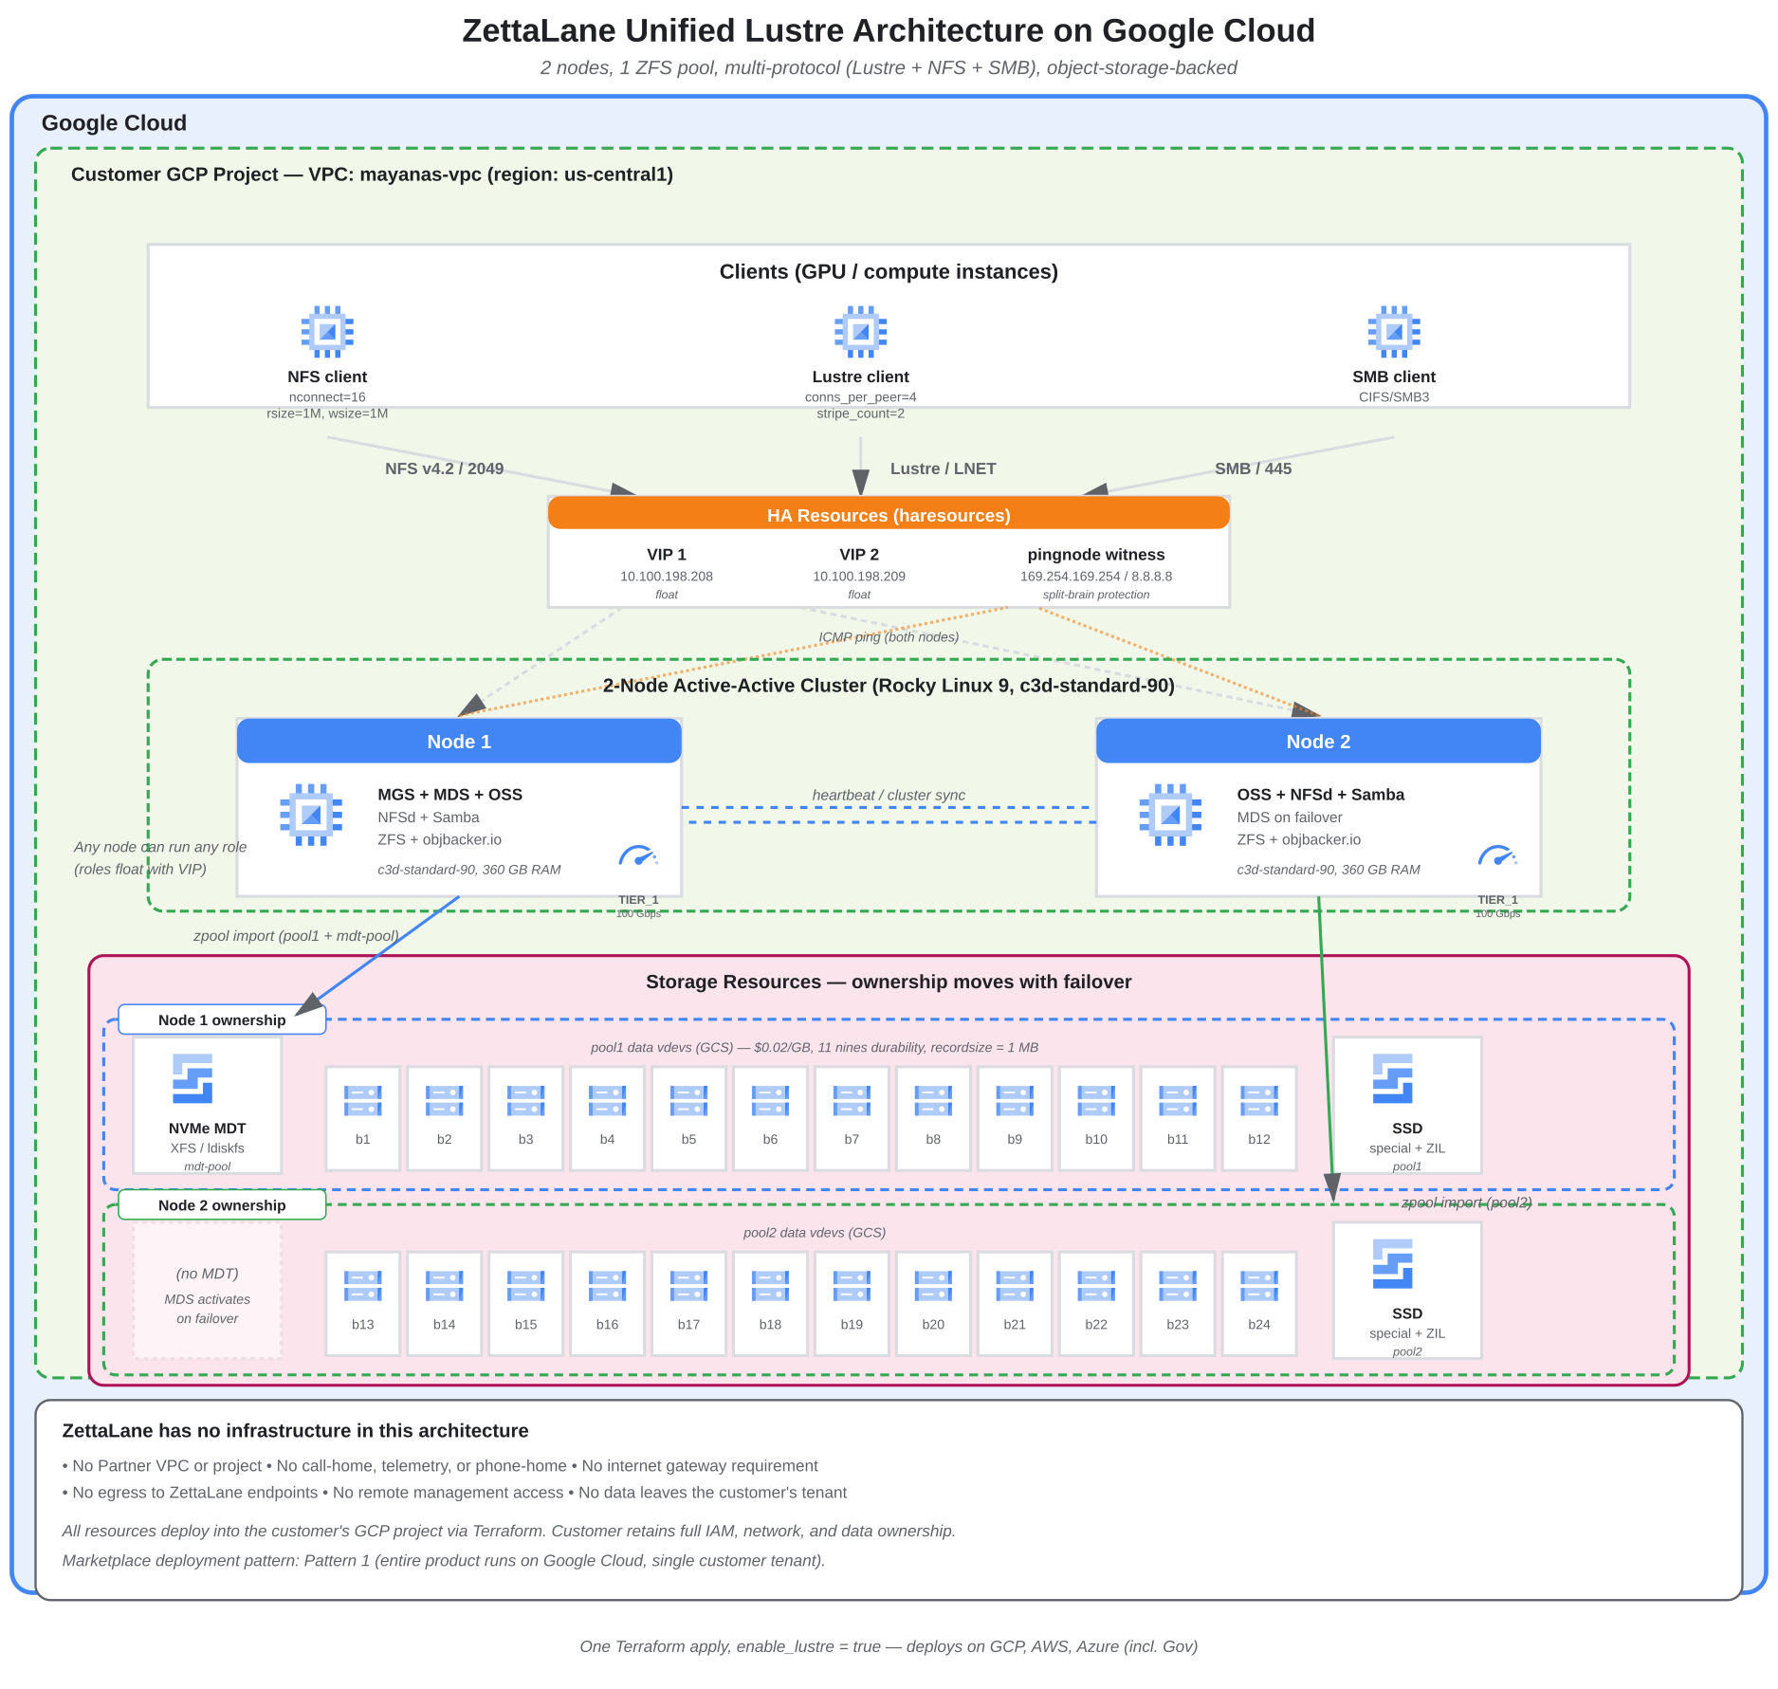
Task: Click the pingnode witness label
Action: point(1096,555)
